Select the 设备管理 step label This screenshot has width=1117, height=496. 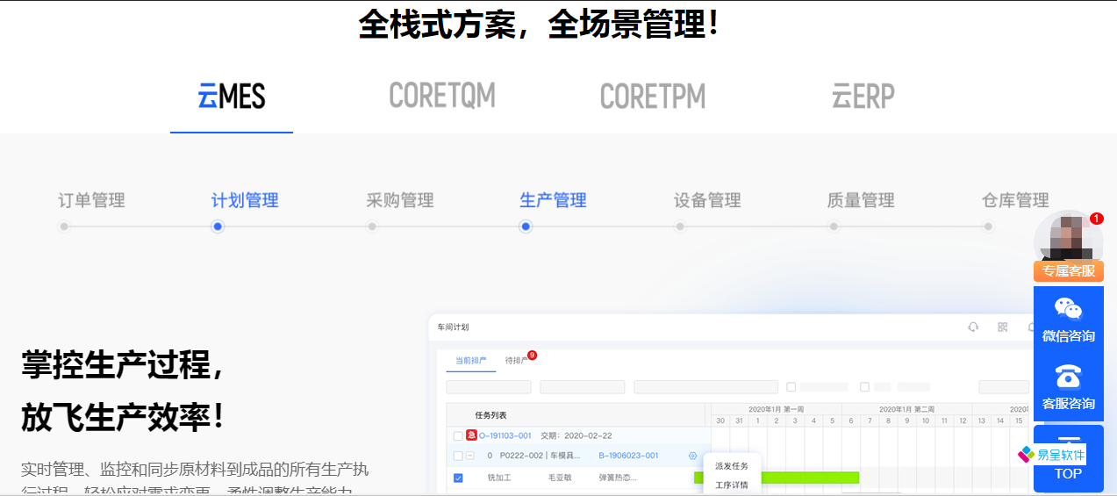707,200
